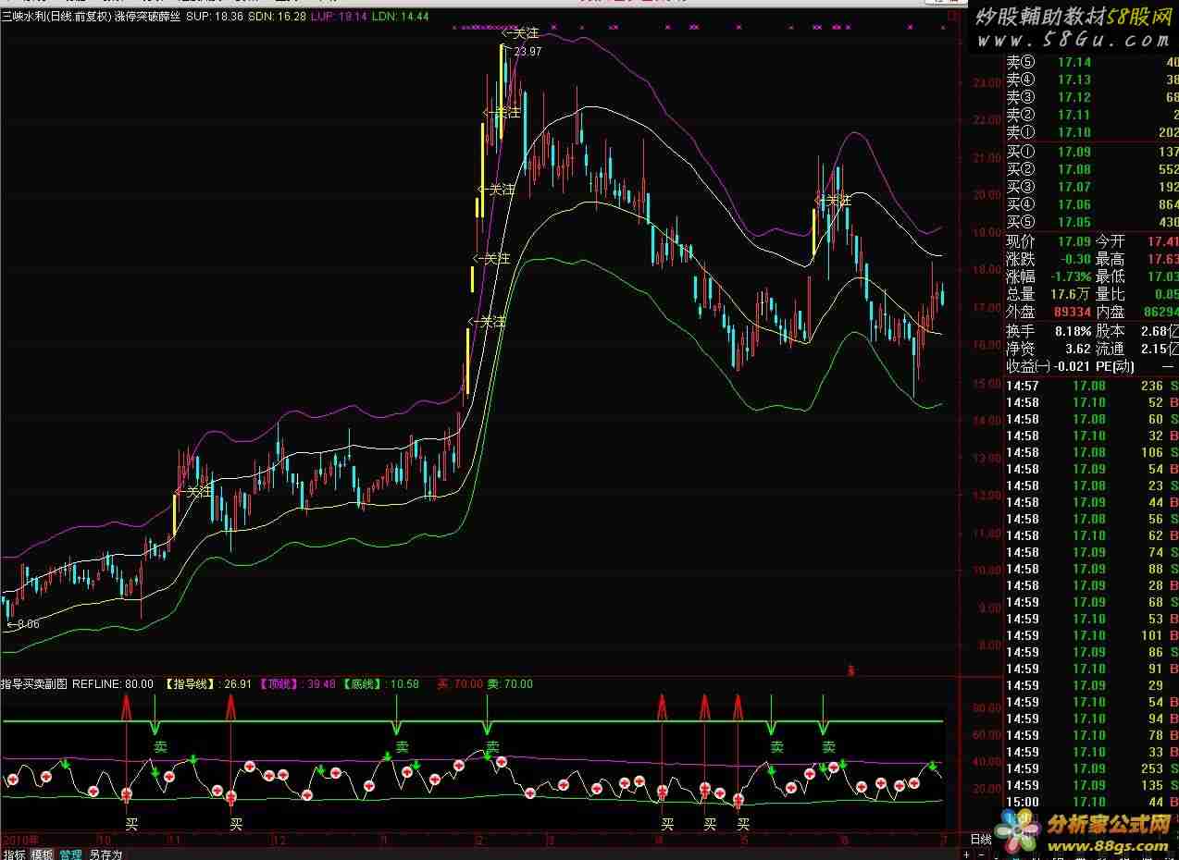
Task: Select the 日线 period button
Action: pos(980,840)
